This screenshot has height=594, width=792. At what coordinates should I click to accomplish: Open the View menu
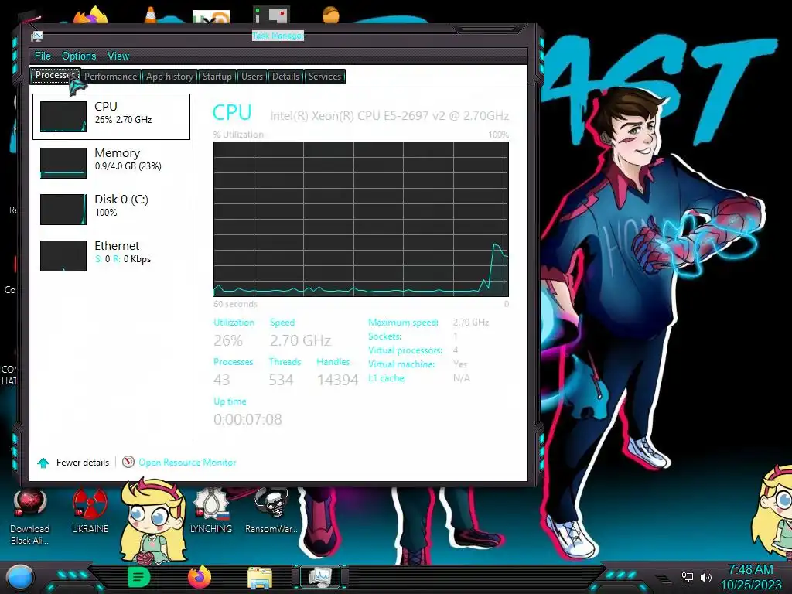pos(118,56)
